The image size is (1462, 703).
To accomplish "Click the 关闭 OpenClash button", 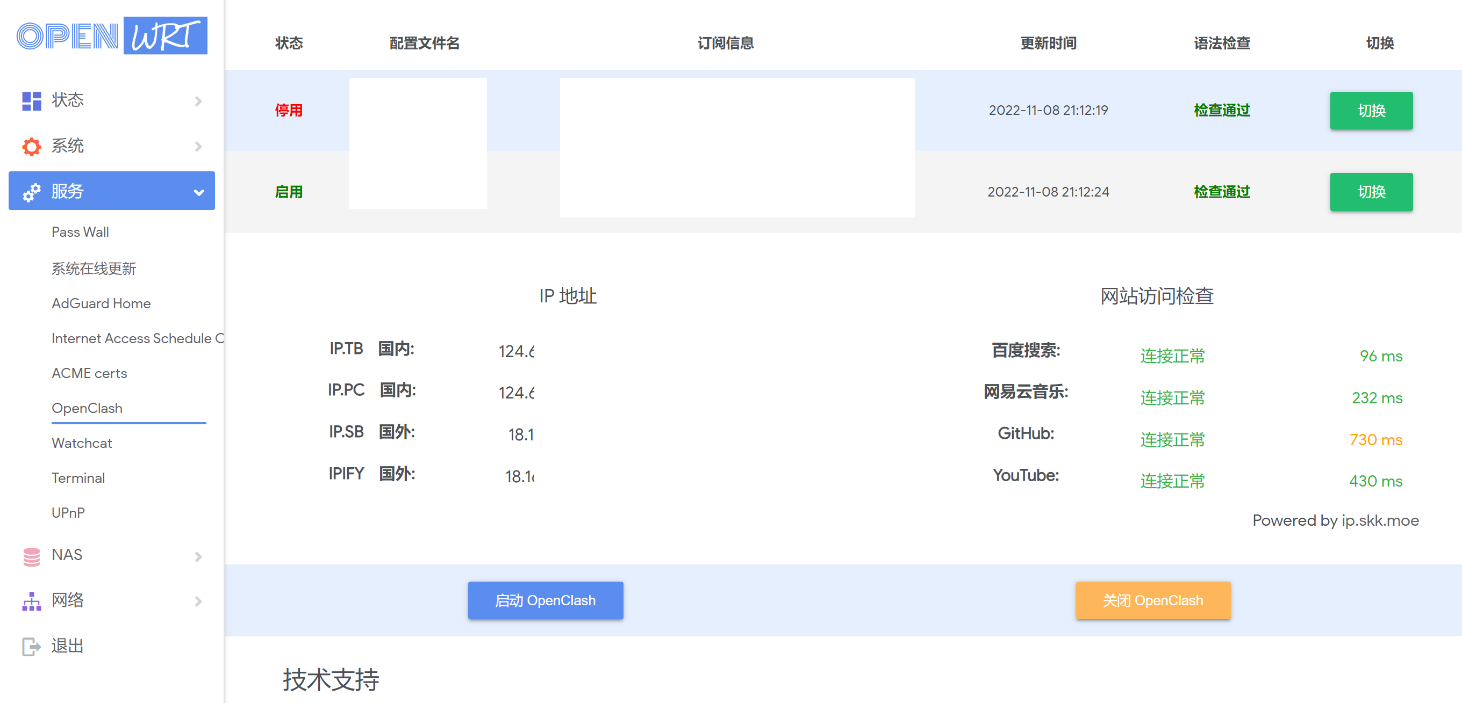I will pos(1153,600).
